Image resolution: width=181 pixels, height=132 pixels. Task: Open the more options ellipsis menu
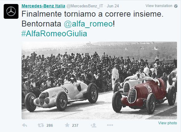(110, 125)
